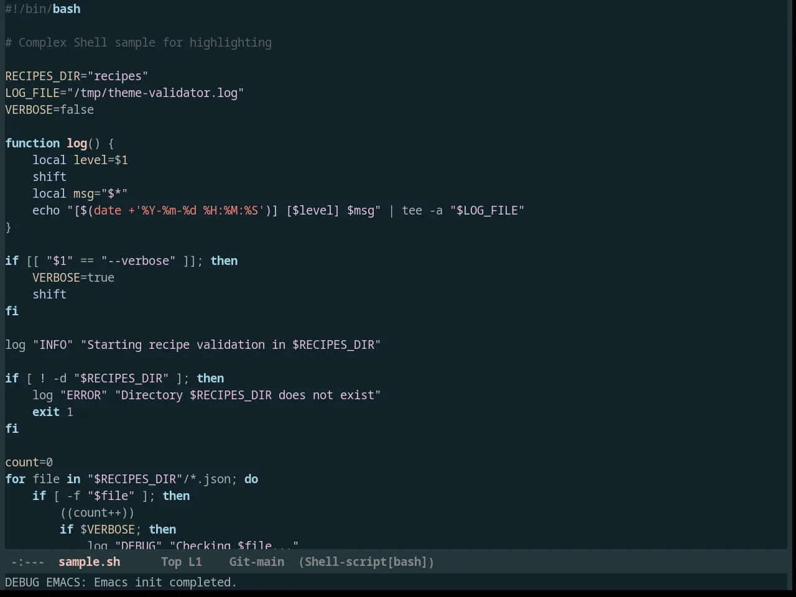796x597 pixels.
Task: Click the count=0 assignment line
Action: [x=29, y=462]
